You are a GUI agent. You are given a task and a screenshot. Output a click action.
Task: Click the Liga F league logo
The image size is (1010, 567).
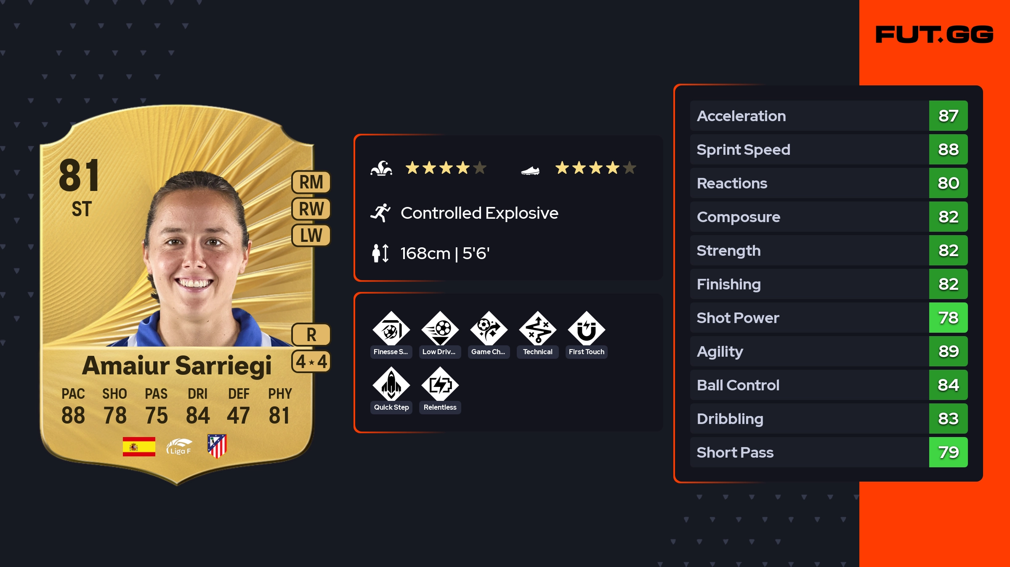click(179, 446)
